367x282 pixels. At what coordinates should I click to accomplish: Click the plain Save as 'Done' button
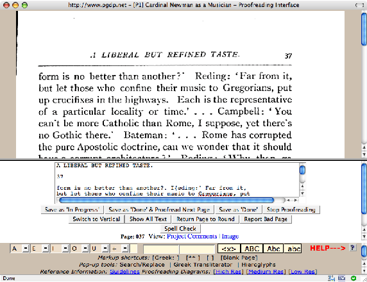click(238, 210)
